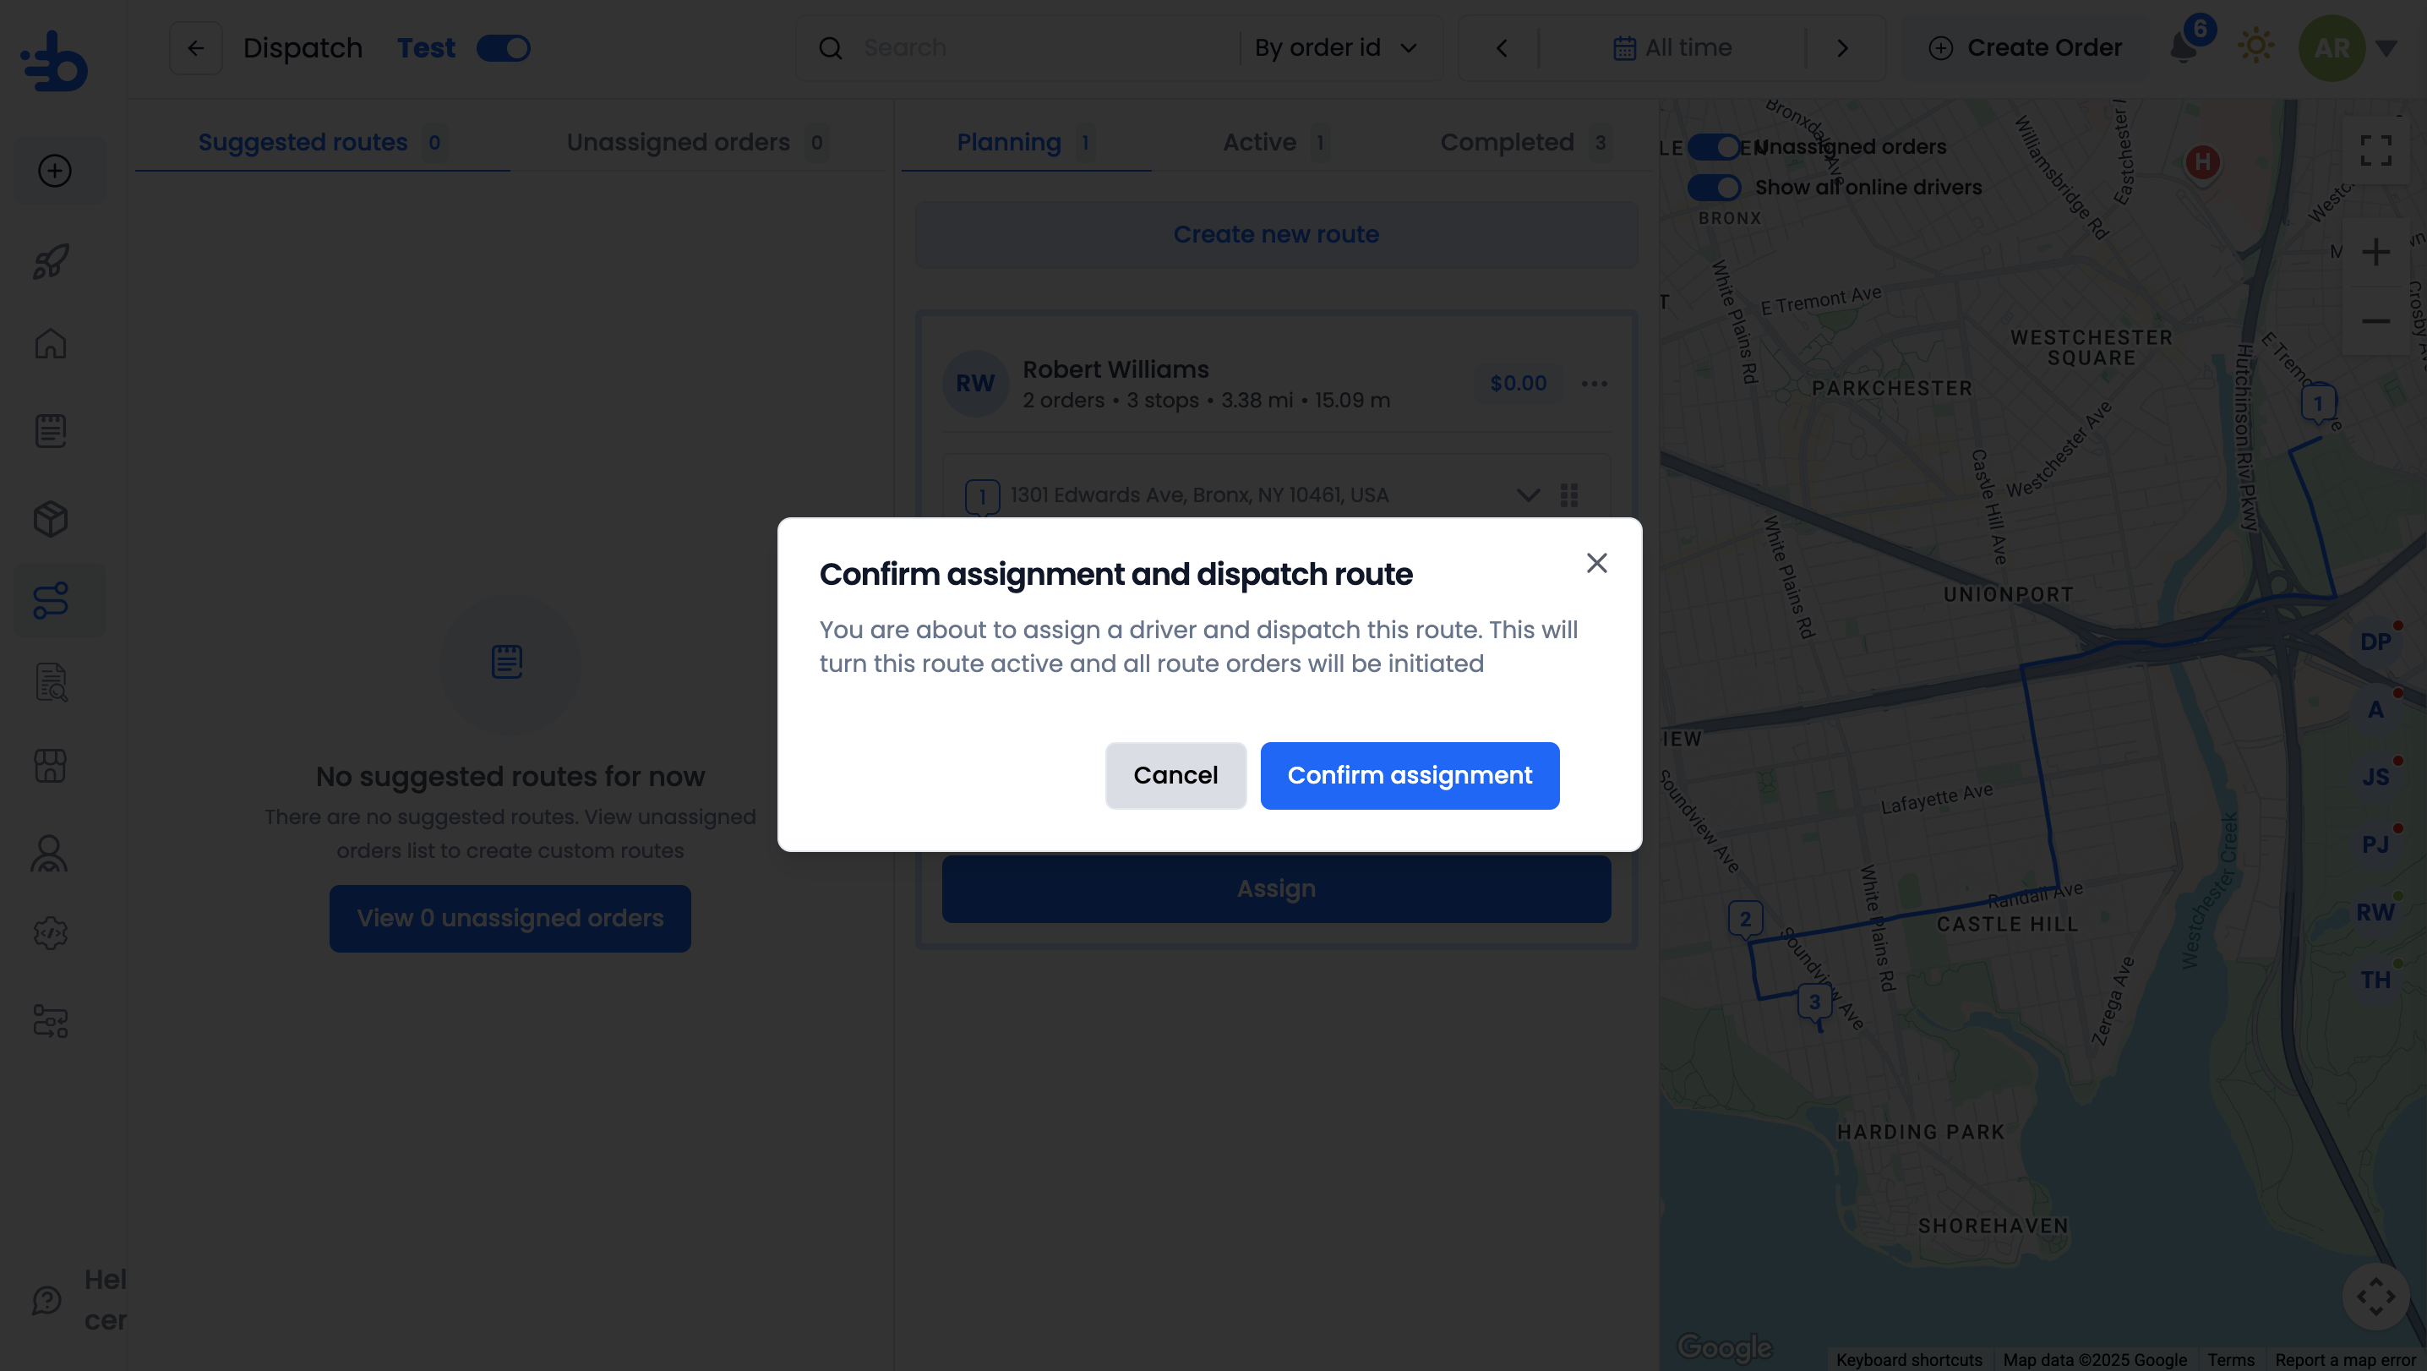Open three-dots menu for Robert Williams route

point(1594,384)
